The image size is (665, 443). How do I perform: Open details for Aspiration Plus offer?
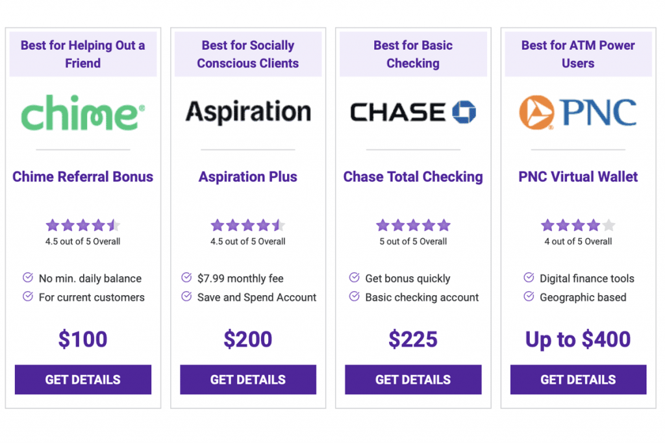pyautogui.click(x=247, y=379)
